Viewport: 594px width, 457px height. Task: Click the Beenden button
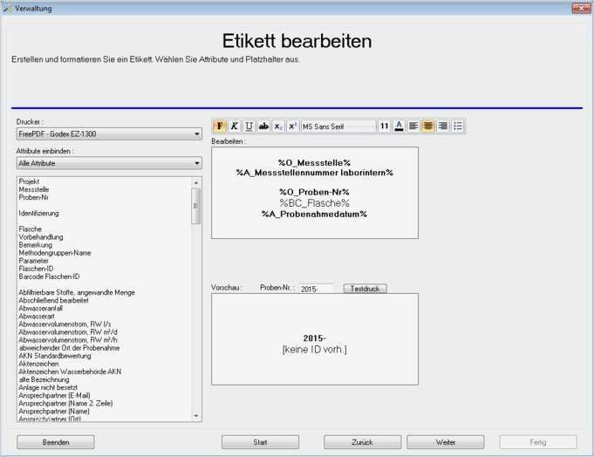click(x=56, y=442)
